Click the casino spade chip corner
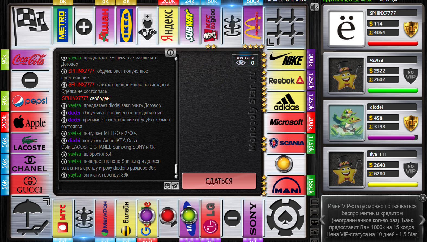 285,218
